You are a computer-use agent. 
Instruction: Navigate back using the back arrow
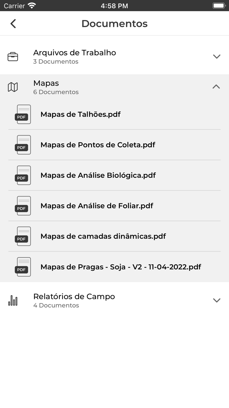(13, 23)
